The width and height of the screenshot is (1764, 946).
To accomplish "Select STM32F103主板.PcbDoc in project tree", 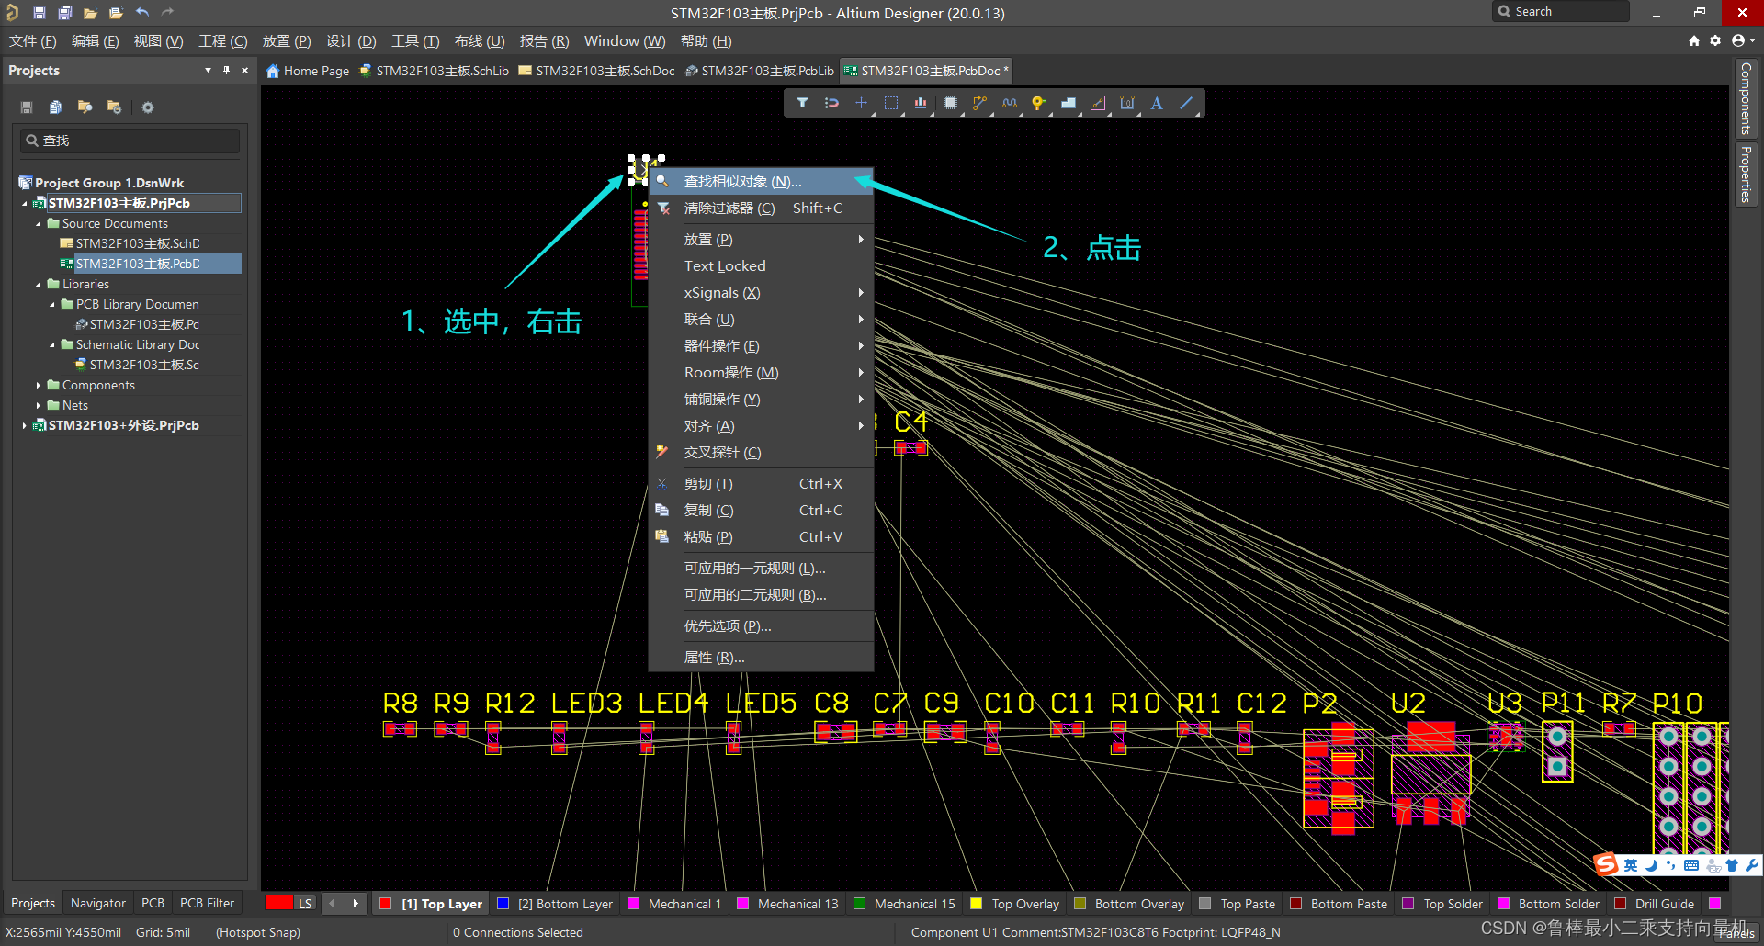I will [138, 265].
